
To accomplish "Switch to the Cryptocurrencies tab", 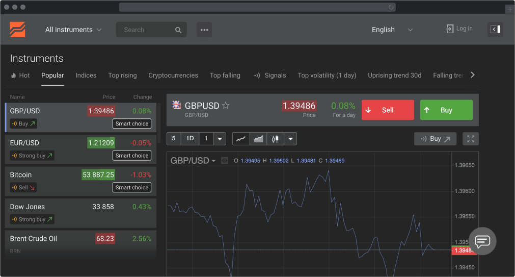I will pyautogui.click(x=173, y=75).
